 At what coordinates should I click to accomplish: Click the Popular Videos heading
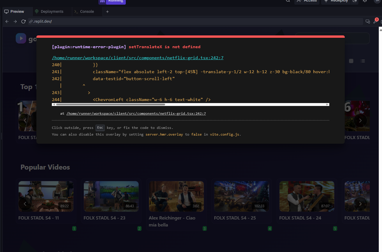[45, 167]
